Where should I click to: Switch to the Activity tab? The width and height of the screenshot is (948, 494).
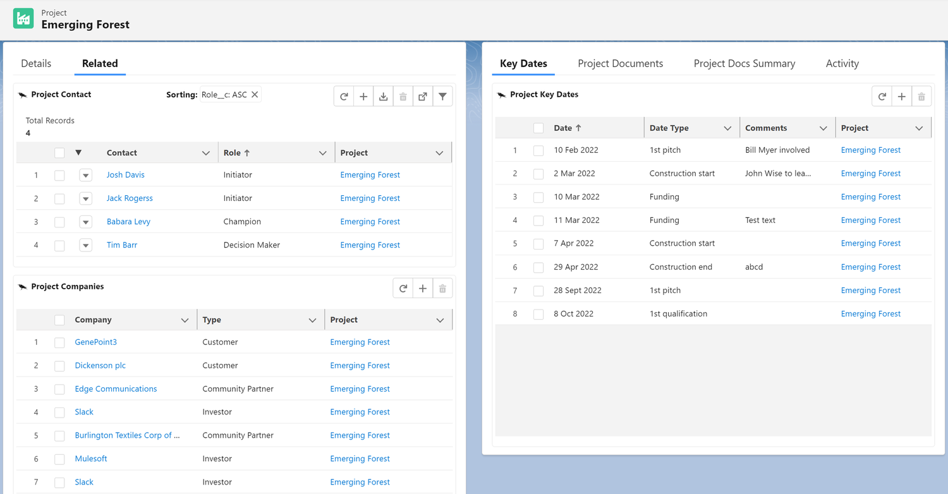842,63
